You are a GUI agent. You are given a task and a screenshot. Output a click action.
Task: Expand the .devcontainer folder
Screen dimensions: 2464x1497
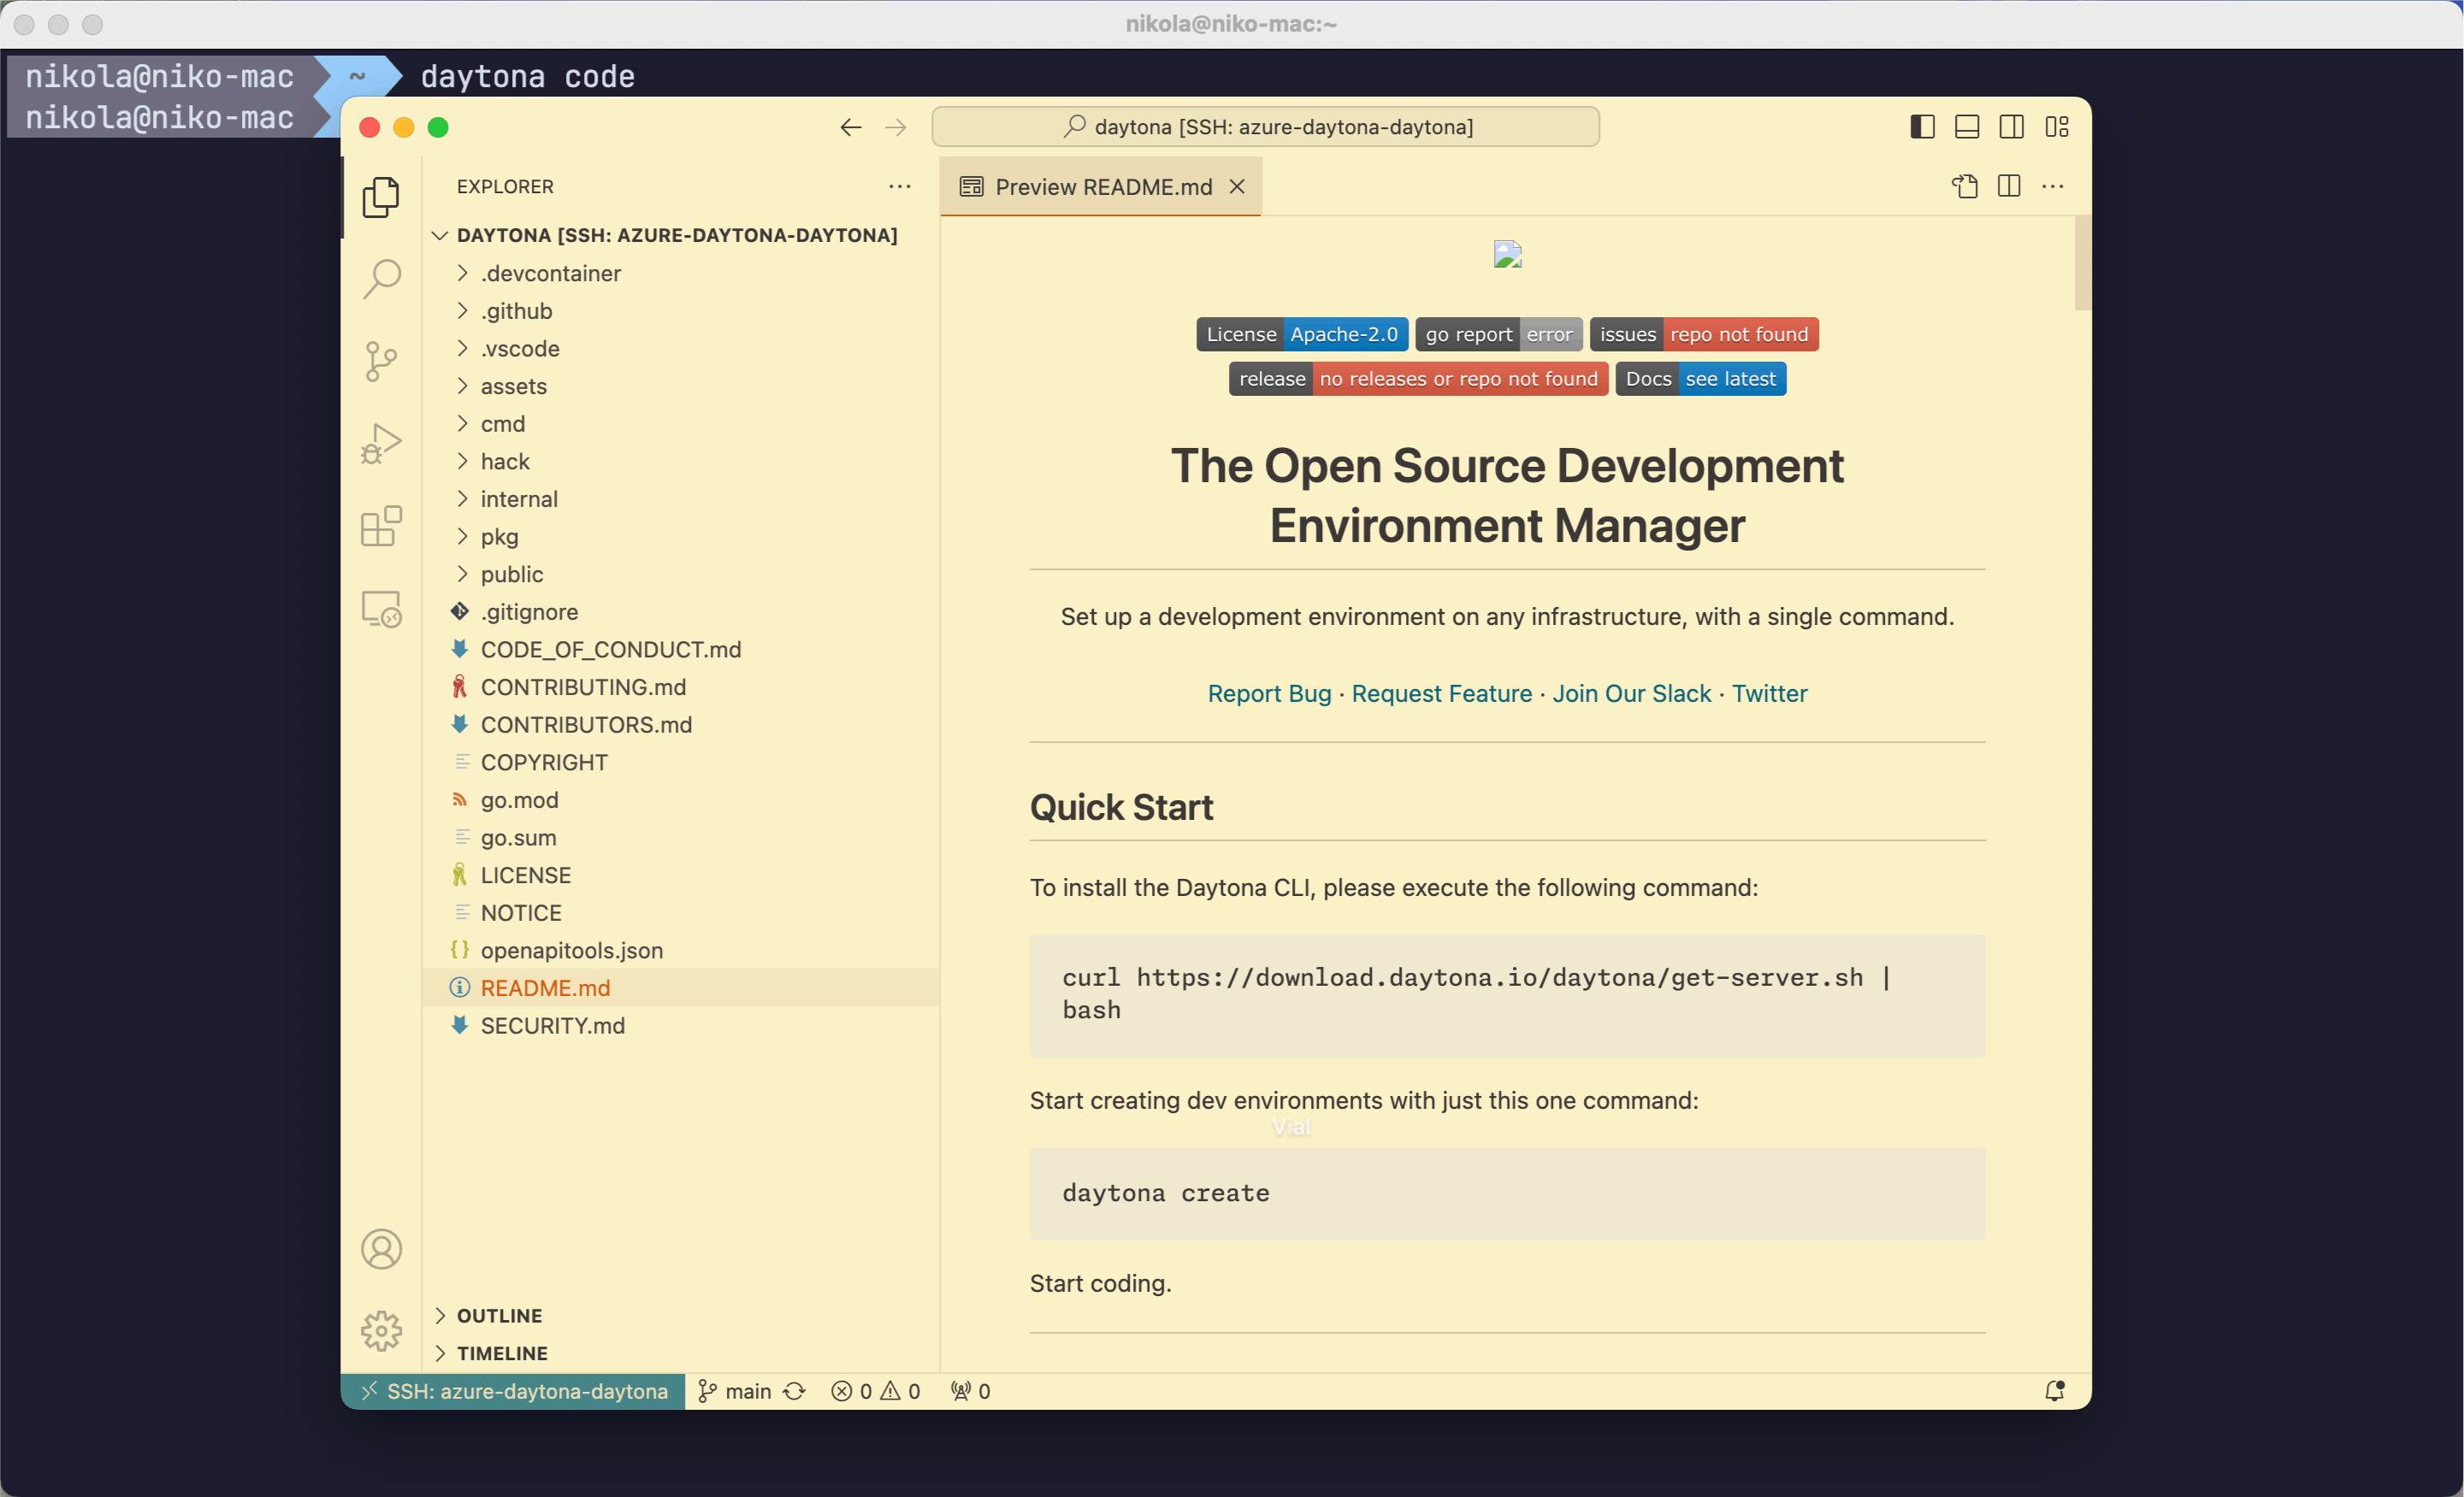click(x=549, y=273)
